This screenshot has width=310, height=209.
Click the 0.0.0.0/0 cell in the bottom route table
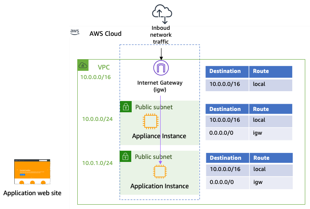(228, 183)
